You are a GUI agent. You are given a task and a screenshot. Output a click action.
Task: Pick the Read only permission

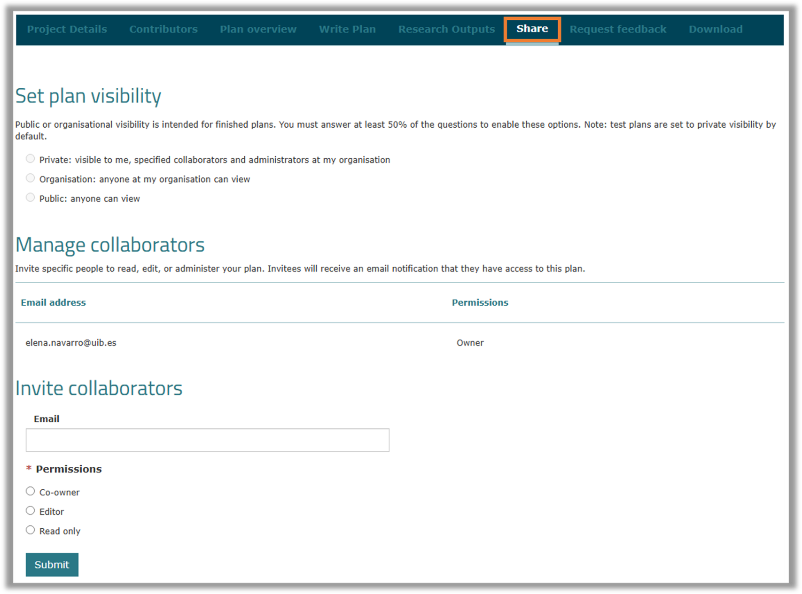31,530
